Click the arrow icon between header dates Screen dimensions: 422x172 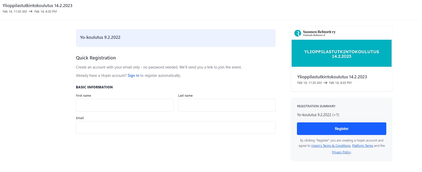click(x=31, y=12)
